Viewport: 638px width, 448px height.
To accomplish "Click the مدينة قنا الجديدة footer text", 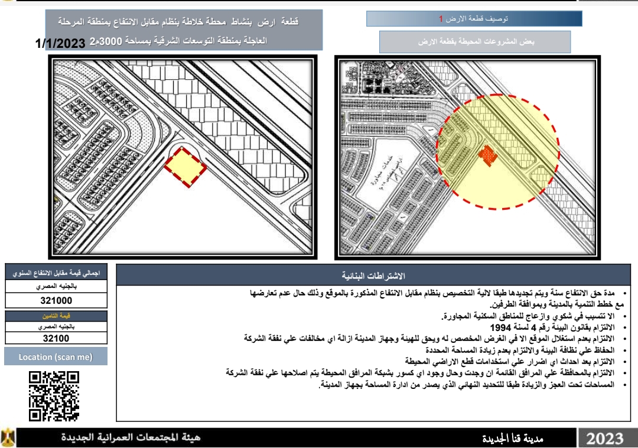I will (512, 439).
